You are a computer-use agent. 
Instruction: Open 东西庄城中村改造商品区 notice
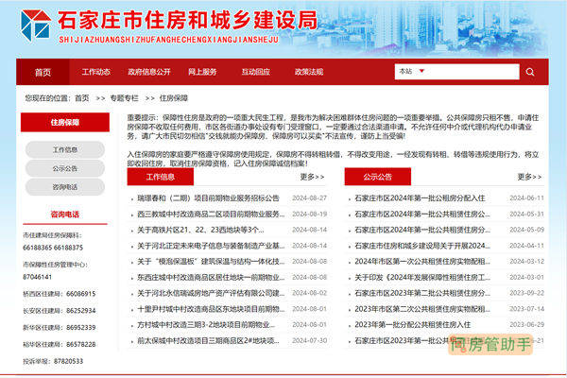click(x=211, y=278)
